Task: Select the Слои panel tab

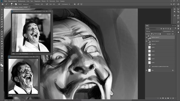Action: point(147,26)
